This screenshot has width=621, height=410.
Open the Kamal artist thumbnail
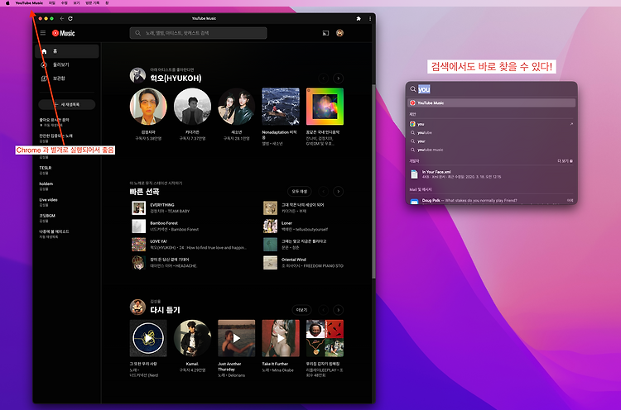[192, 338]
